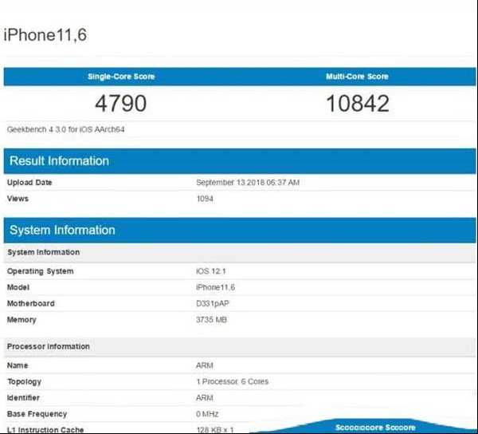Click the Motherboard label
Viewport: 478px width, 434px height.
(31, 304)
